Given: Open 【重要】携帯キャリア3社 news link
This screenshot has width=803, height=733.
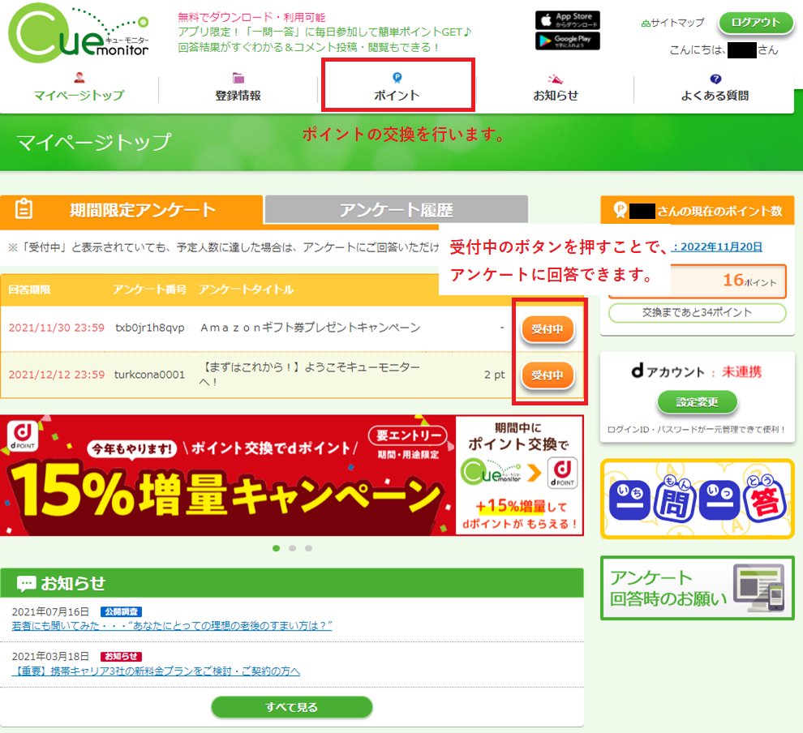Looking at the screenshot, I should pyautogui.click(x=157, y=671).
